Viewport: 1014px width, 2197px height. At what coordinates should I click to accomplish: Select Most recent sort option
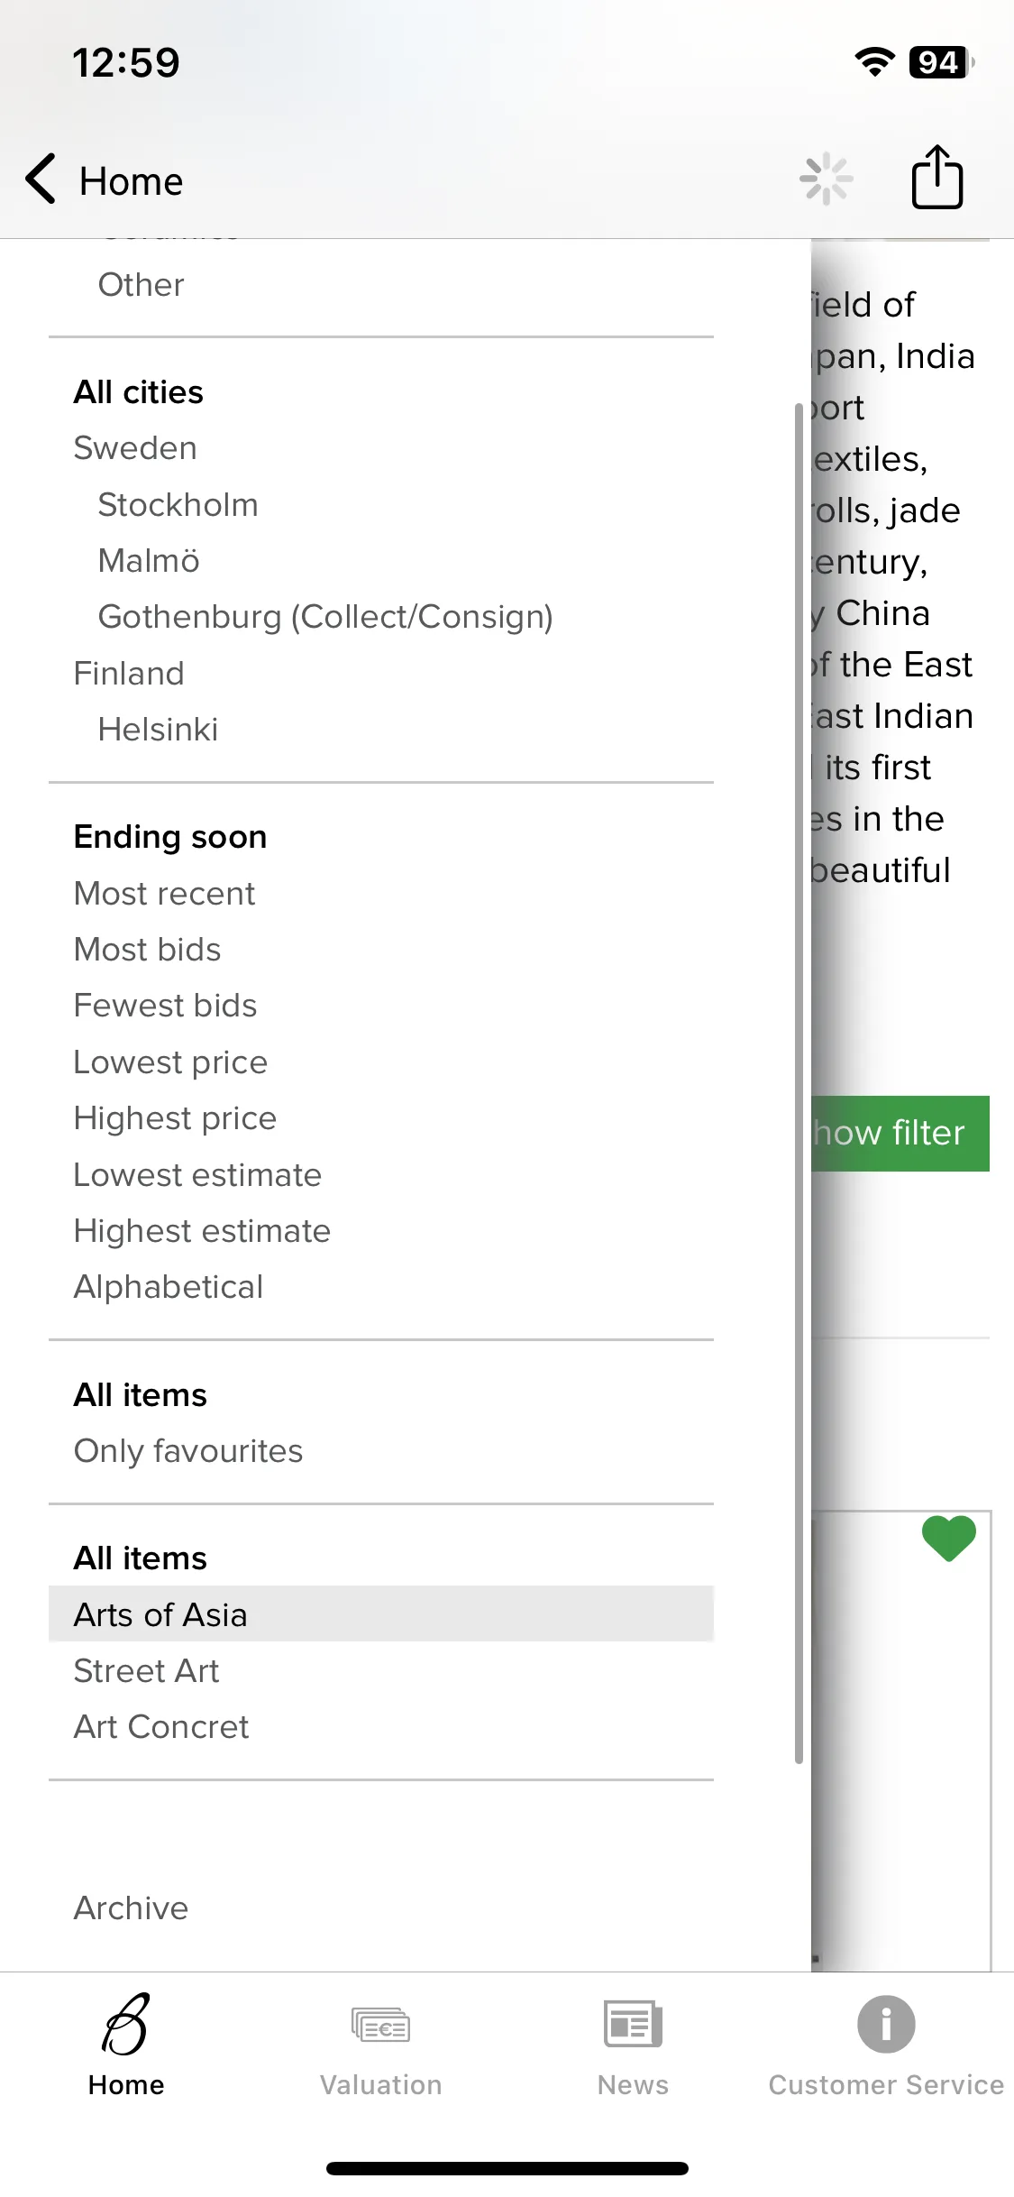pos(164,894)
